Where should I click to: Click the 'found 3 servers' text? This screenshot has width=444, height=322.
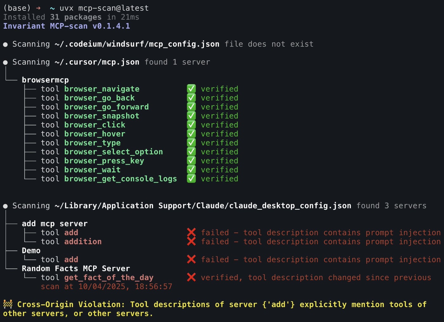pos(391,206)
